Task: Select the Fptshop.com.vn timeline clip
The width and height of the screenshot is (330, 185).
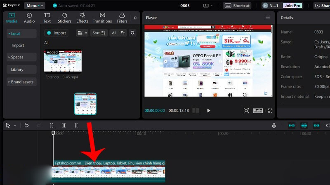Action: pos(108,171)
